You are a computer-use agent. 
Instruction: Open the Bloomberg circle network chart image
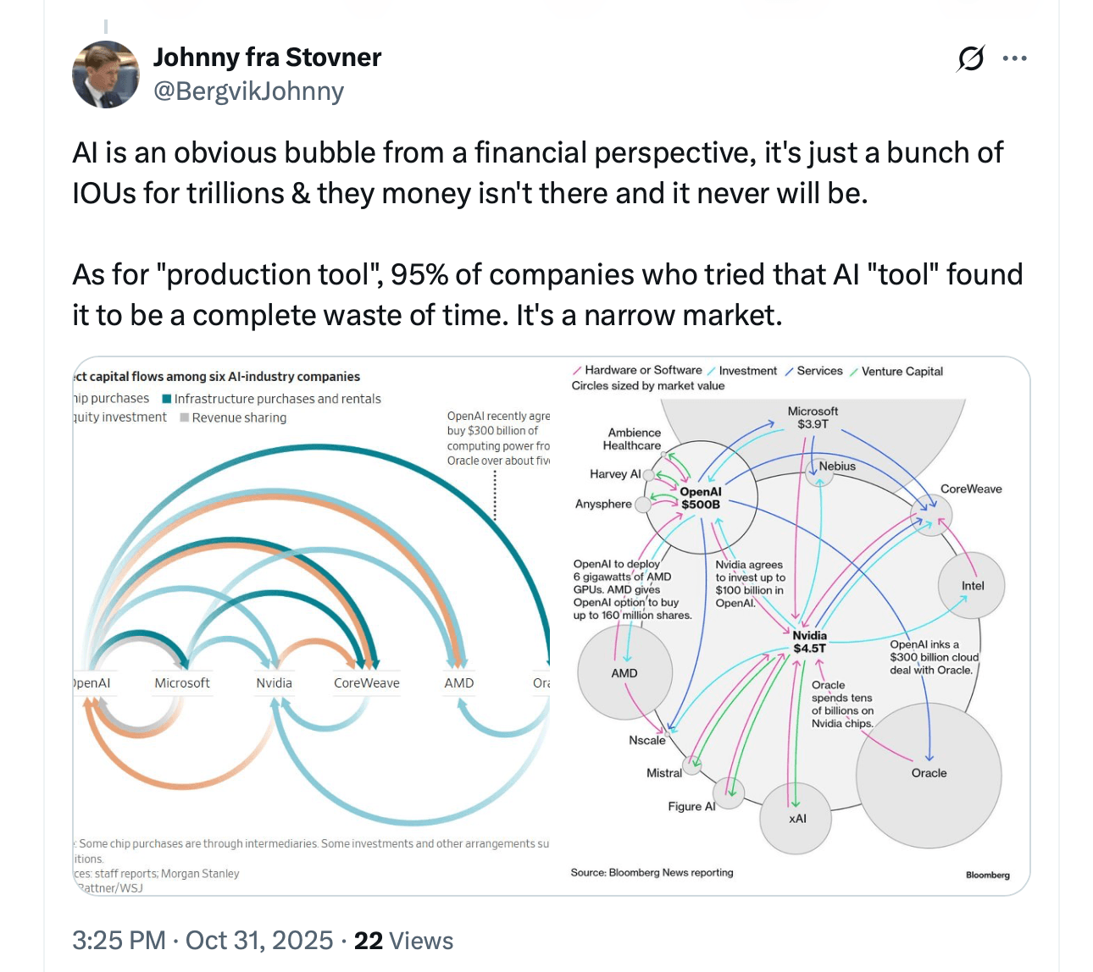coord(790,627)
